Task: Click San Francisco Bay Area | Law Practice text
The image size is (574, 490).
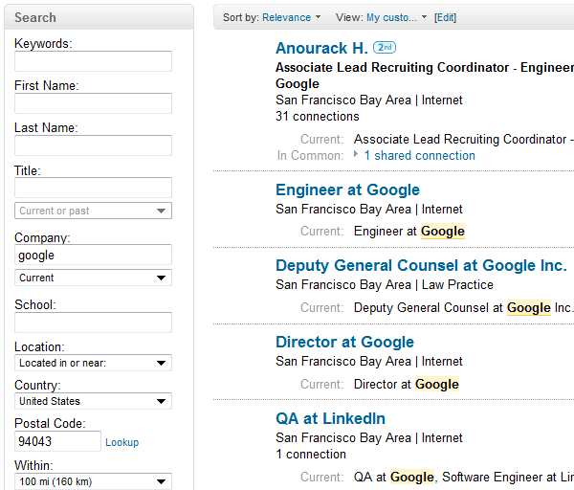Action: tap(385, 285)
